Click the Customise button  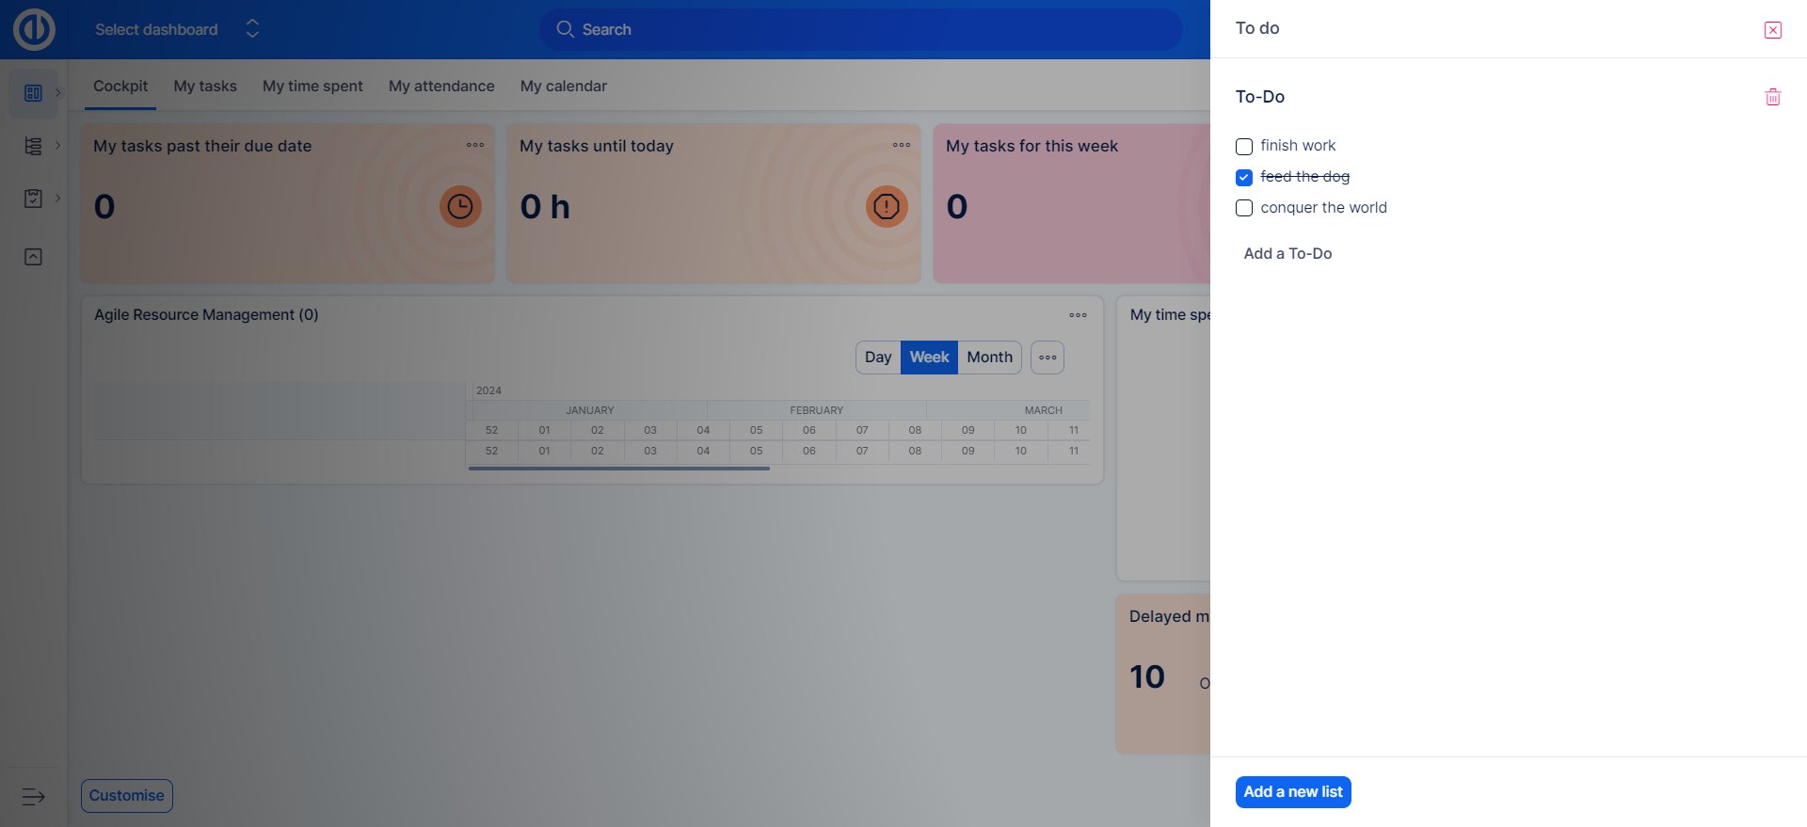tap(127, 796)
